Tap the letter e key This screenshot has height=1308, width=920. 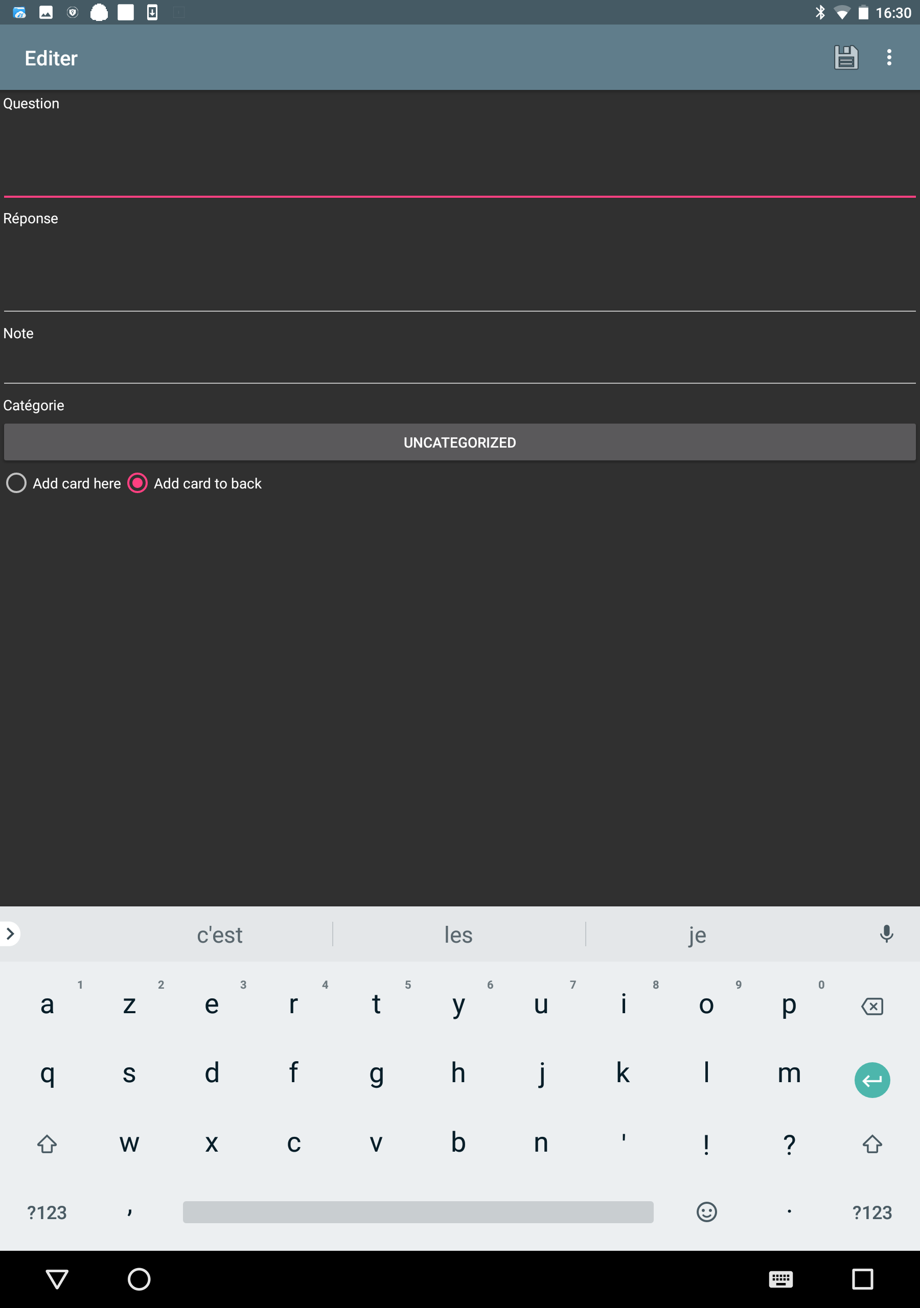[212, 1006]
